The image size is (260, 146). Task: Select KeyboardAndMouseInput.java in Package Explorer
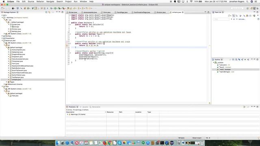[23, 66]
